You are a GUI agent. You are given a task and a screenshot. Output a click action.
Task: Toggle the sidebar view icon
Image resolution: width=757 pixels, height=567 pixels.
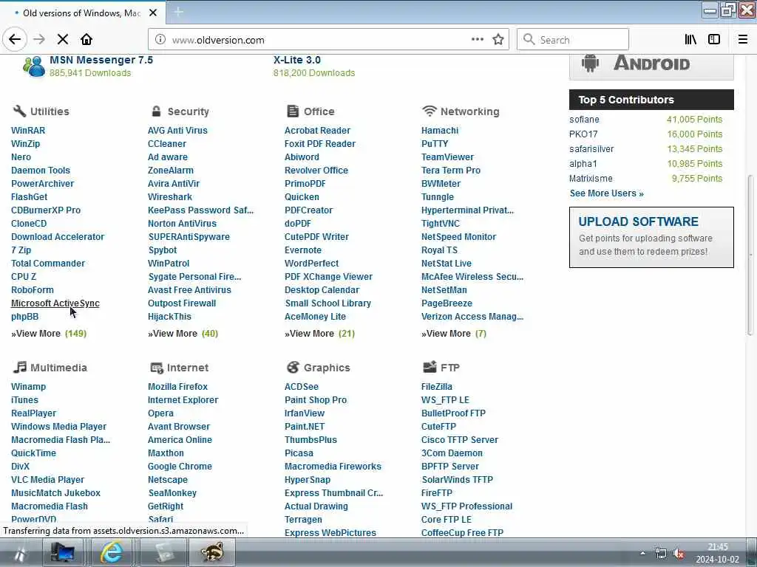pos(714,40)
